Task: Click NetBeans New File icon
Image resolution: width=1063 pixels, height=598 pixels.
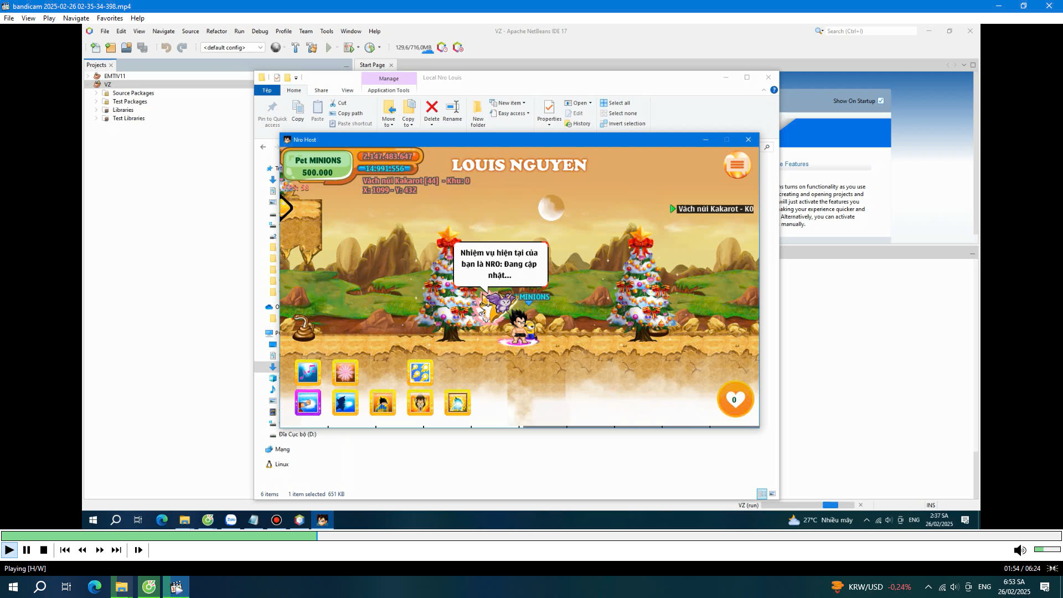Action: pyautogui.click(x=95, y=48)
